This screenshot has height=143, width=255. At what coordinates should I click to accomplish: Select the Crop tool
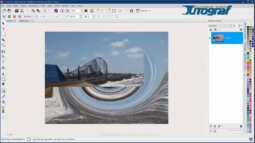[x=3, y=40]
